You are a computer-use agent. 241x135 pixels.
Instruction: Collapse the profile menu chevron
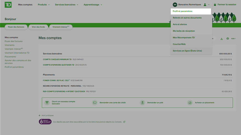coord(209,5)
